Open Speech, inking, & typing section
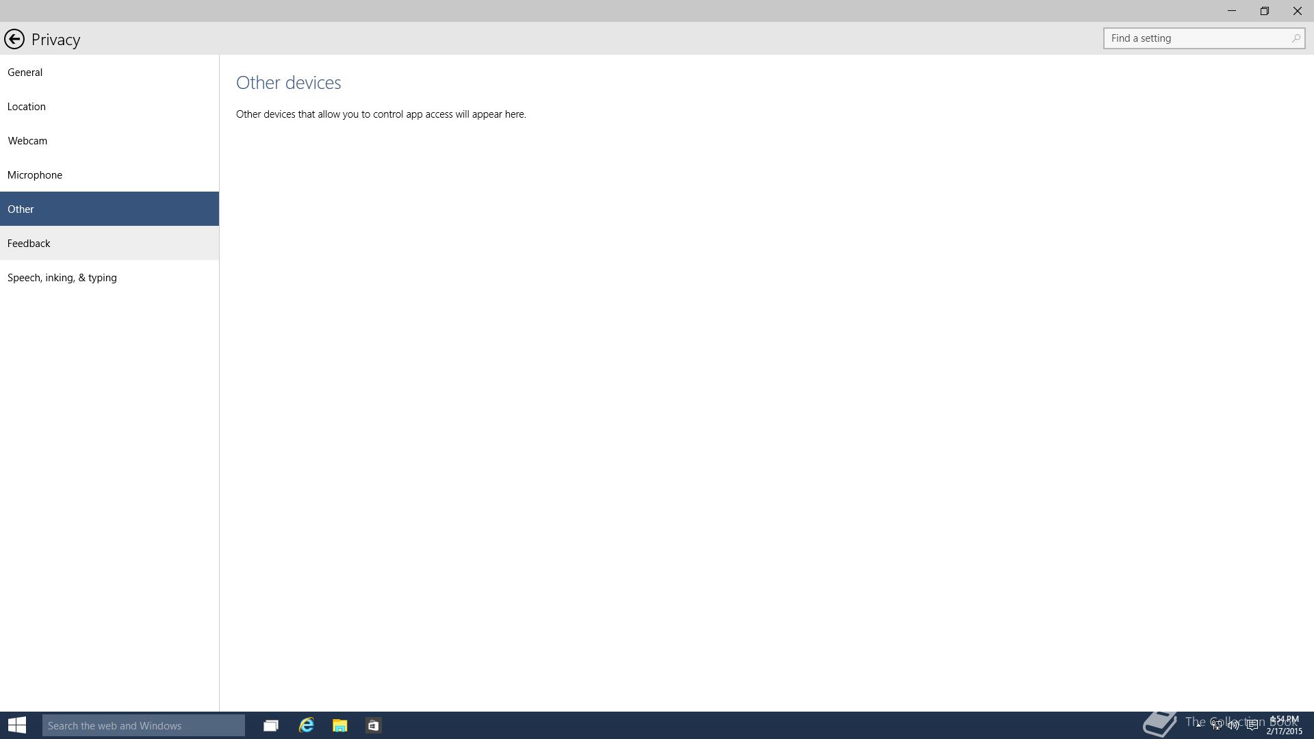This screenshot has width=1314, height=739. coord(109,277)
